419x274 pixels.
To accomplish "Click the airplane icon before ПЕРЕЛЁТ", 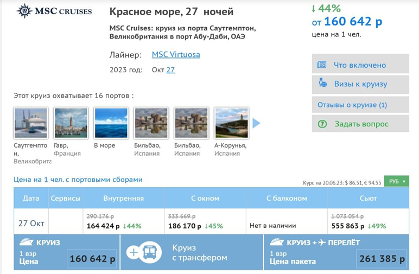I will pos(322,242).
